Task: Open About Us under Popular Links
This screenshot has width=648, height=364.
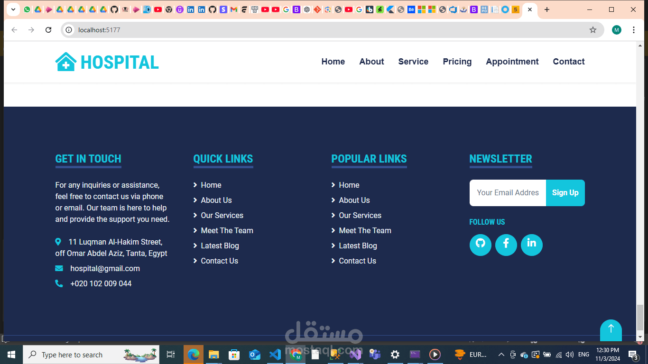Action: (354, 200)
